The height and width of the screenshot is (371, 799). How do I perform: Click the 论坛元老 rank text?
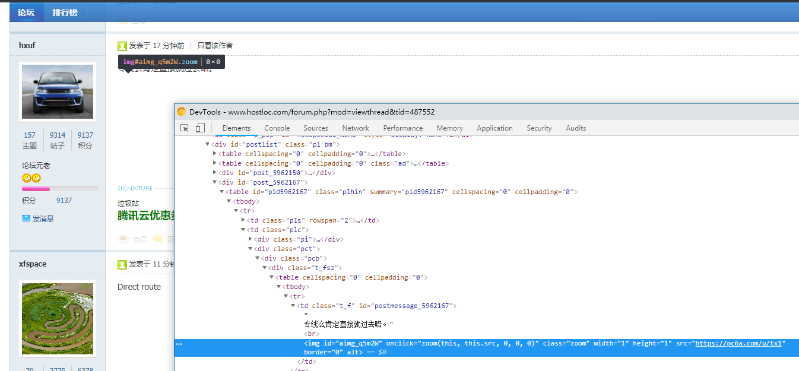point(36,166)
